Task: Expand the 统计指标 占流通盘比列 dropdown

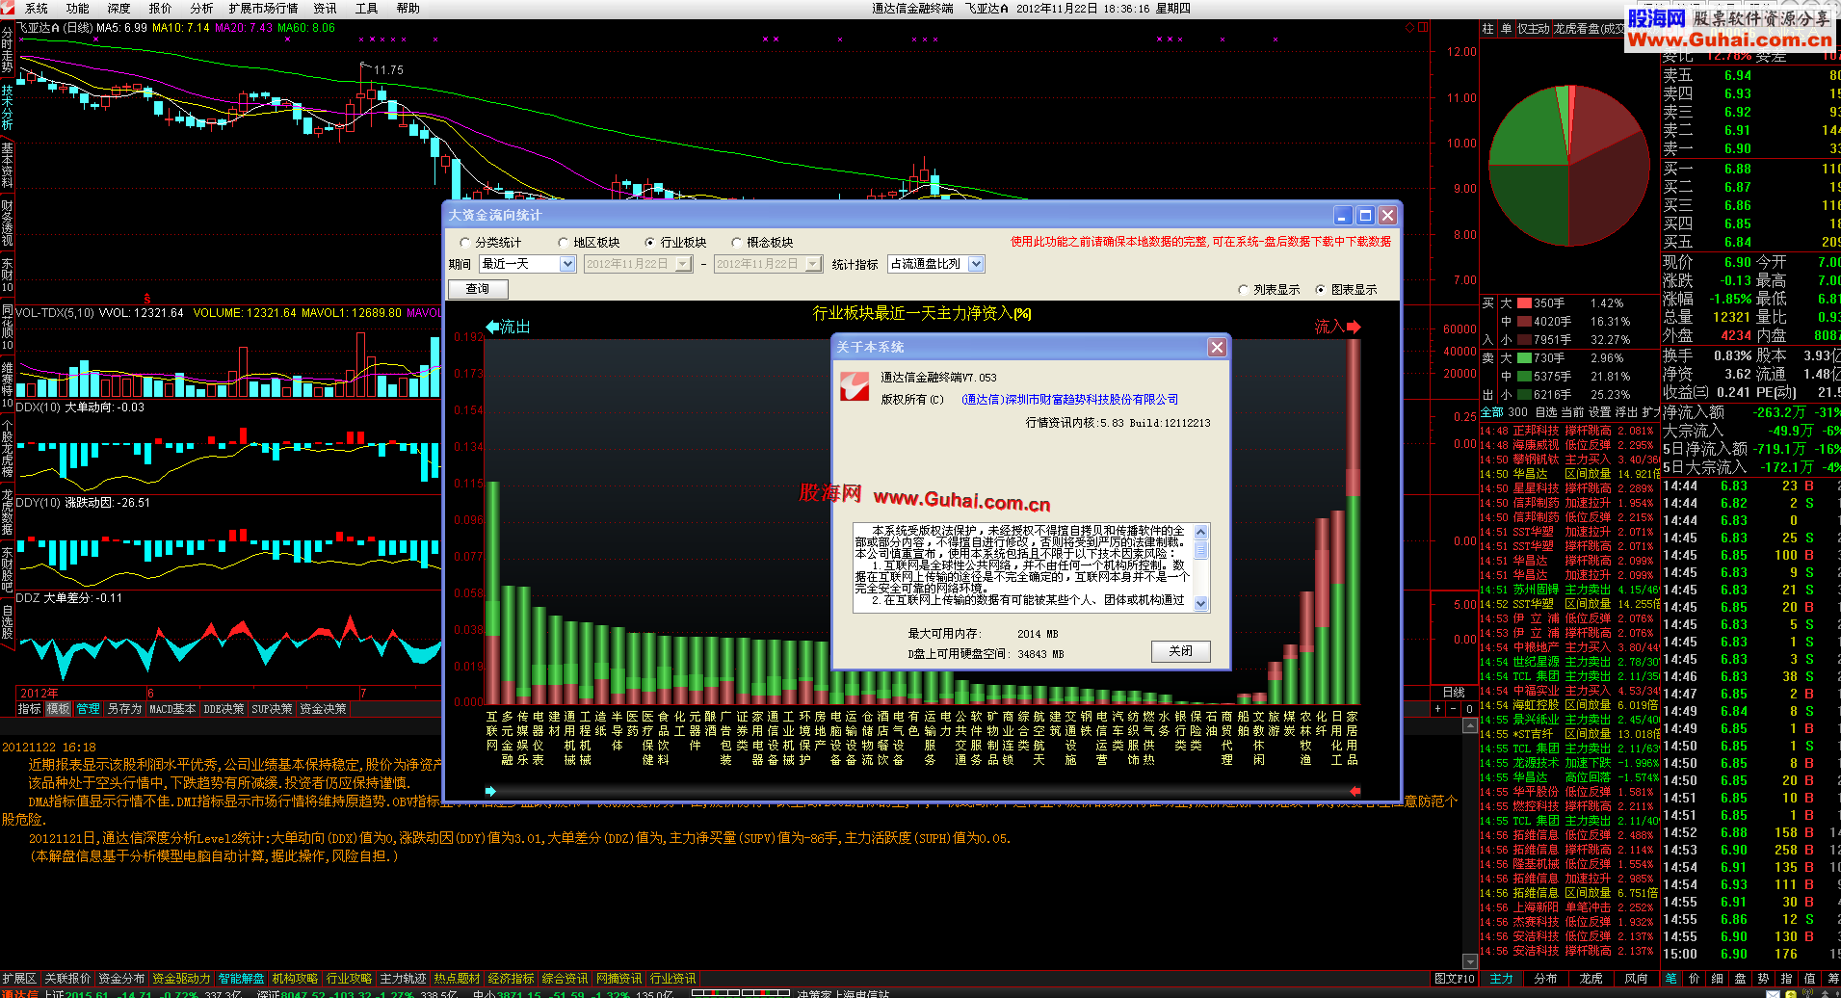Action: [977, 264]
